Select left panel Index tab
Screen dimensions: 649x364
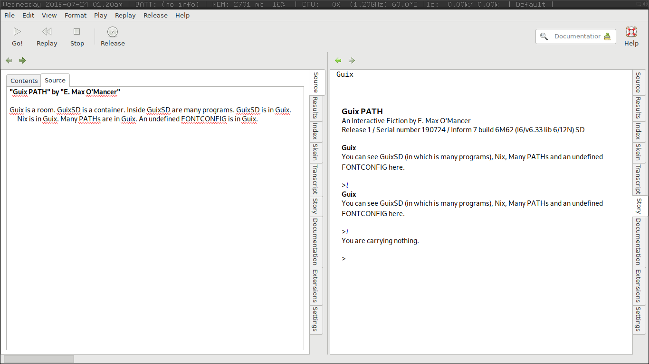coord(316,131)
